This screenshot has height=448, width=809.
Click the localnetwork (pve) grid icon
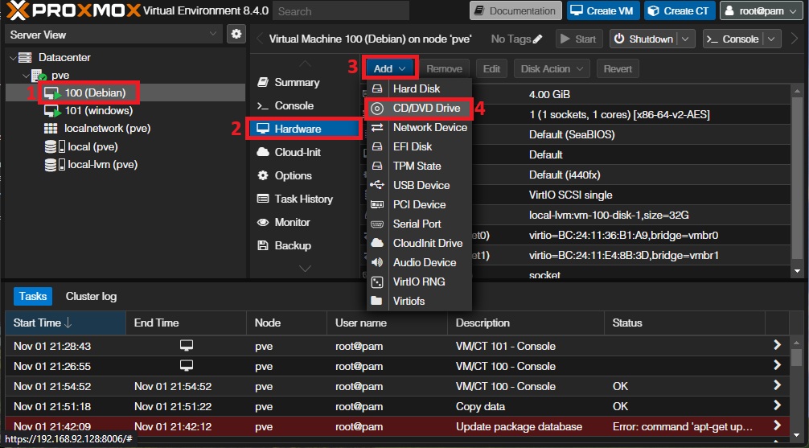click(51, 129)
